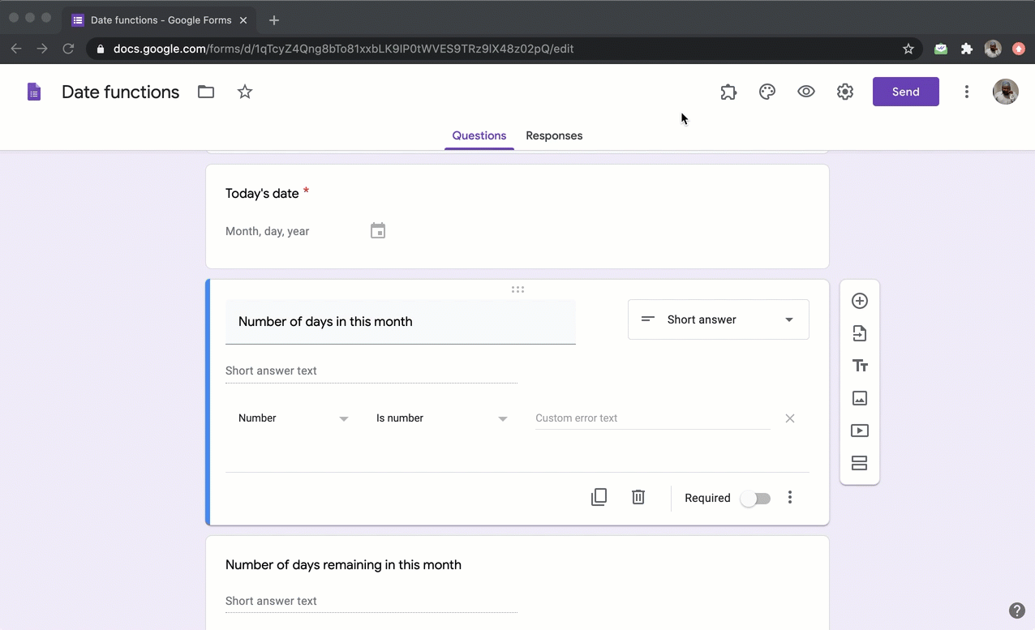1035x630 pixels.
Task: Add a new question using the plus icon
Action: (859, 300)
